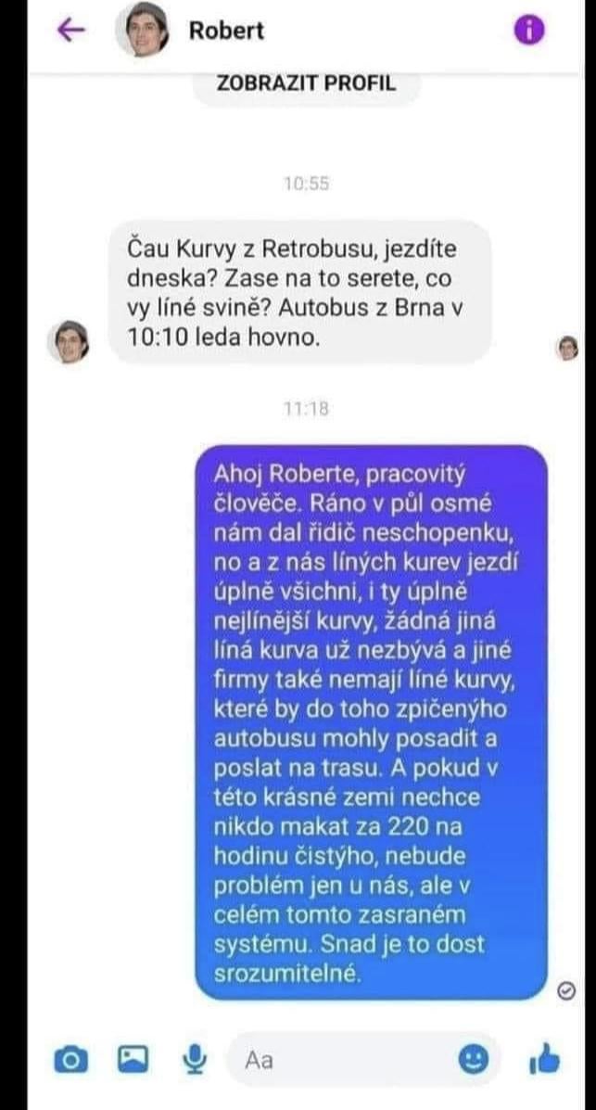Open the photo gallery picker icon

133,1059
